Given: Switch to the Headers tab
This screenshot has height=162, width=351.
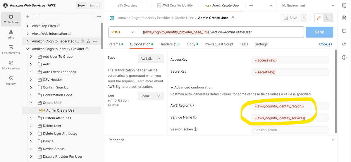Looking at the screenshot, I should 170,44.
